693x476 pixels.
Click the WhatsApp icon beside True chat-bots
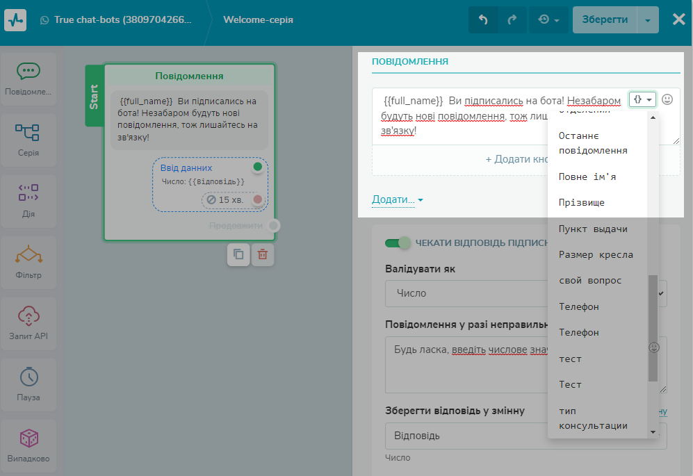pyautogui.click(x=44, y=20)
